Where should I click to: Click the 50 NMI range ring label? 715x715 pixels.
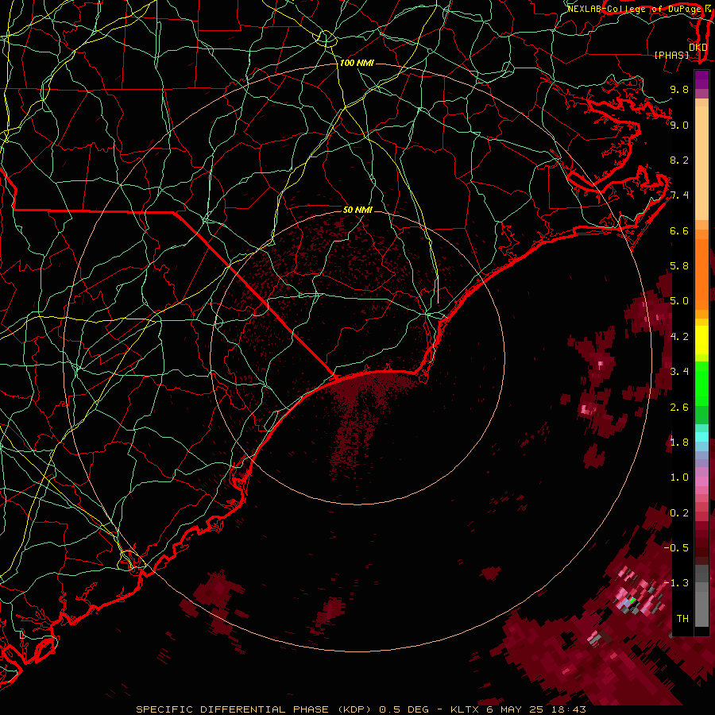[357, 210]
